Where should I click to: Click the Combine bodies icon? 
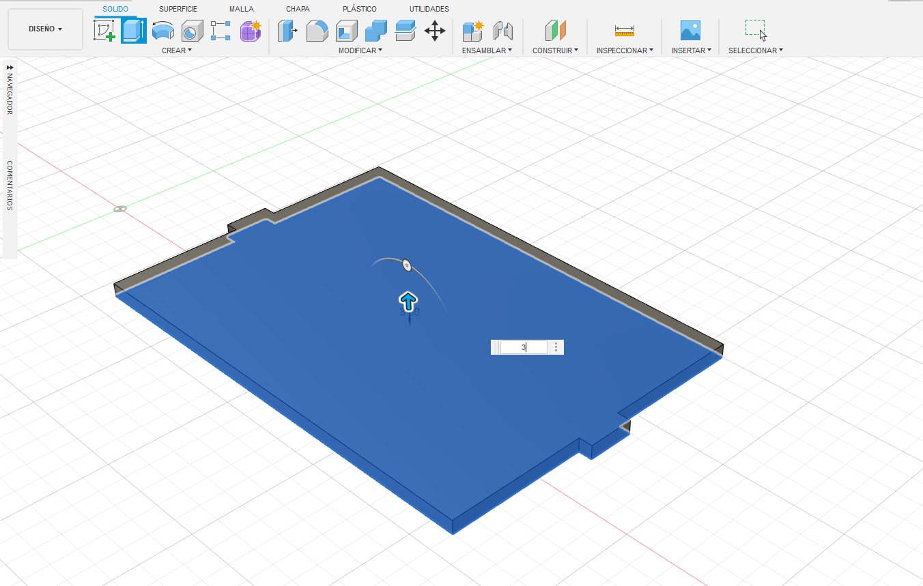pyautogui.click(x=376, y=31)
